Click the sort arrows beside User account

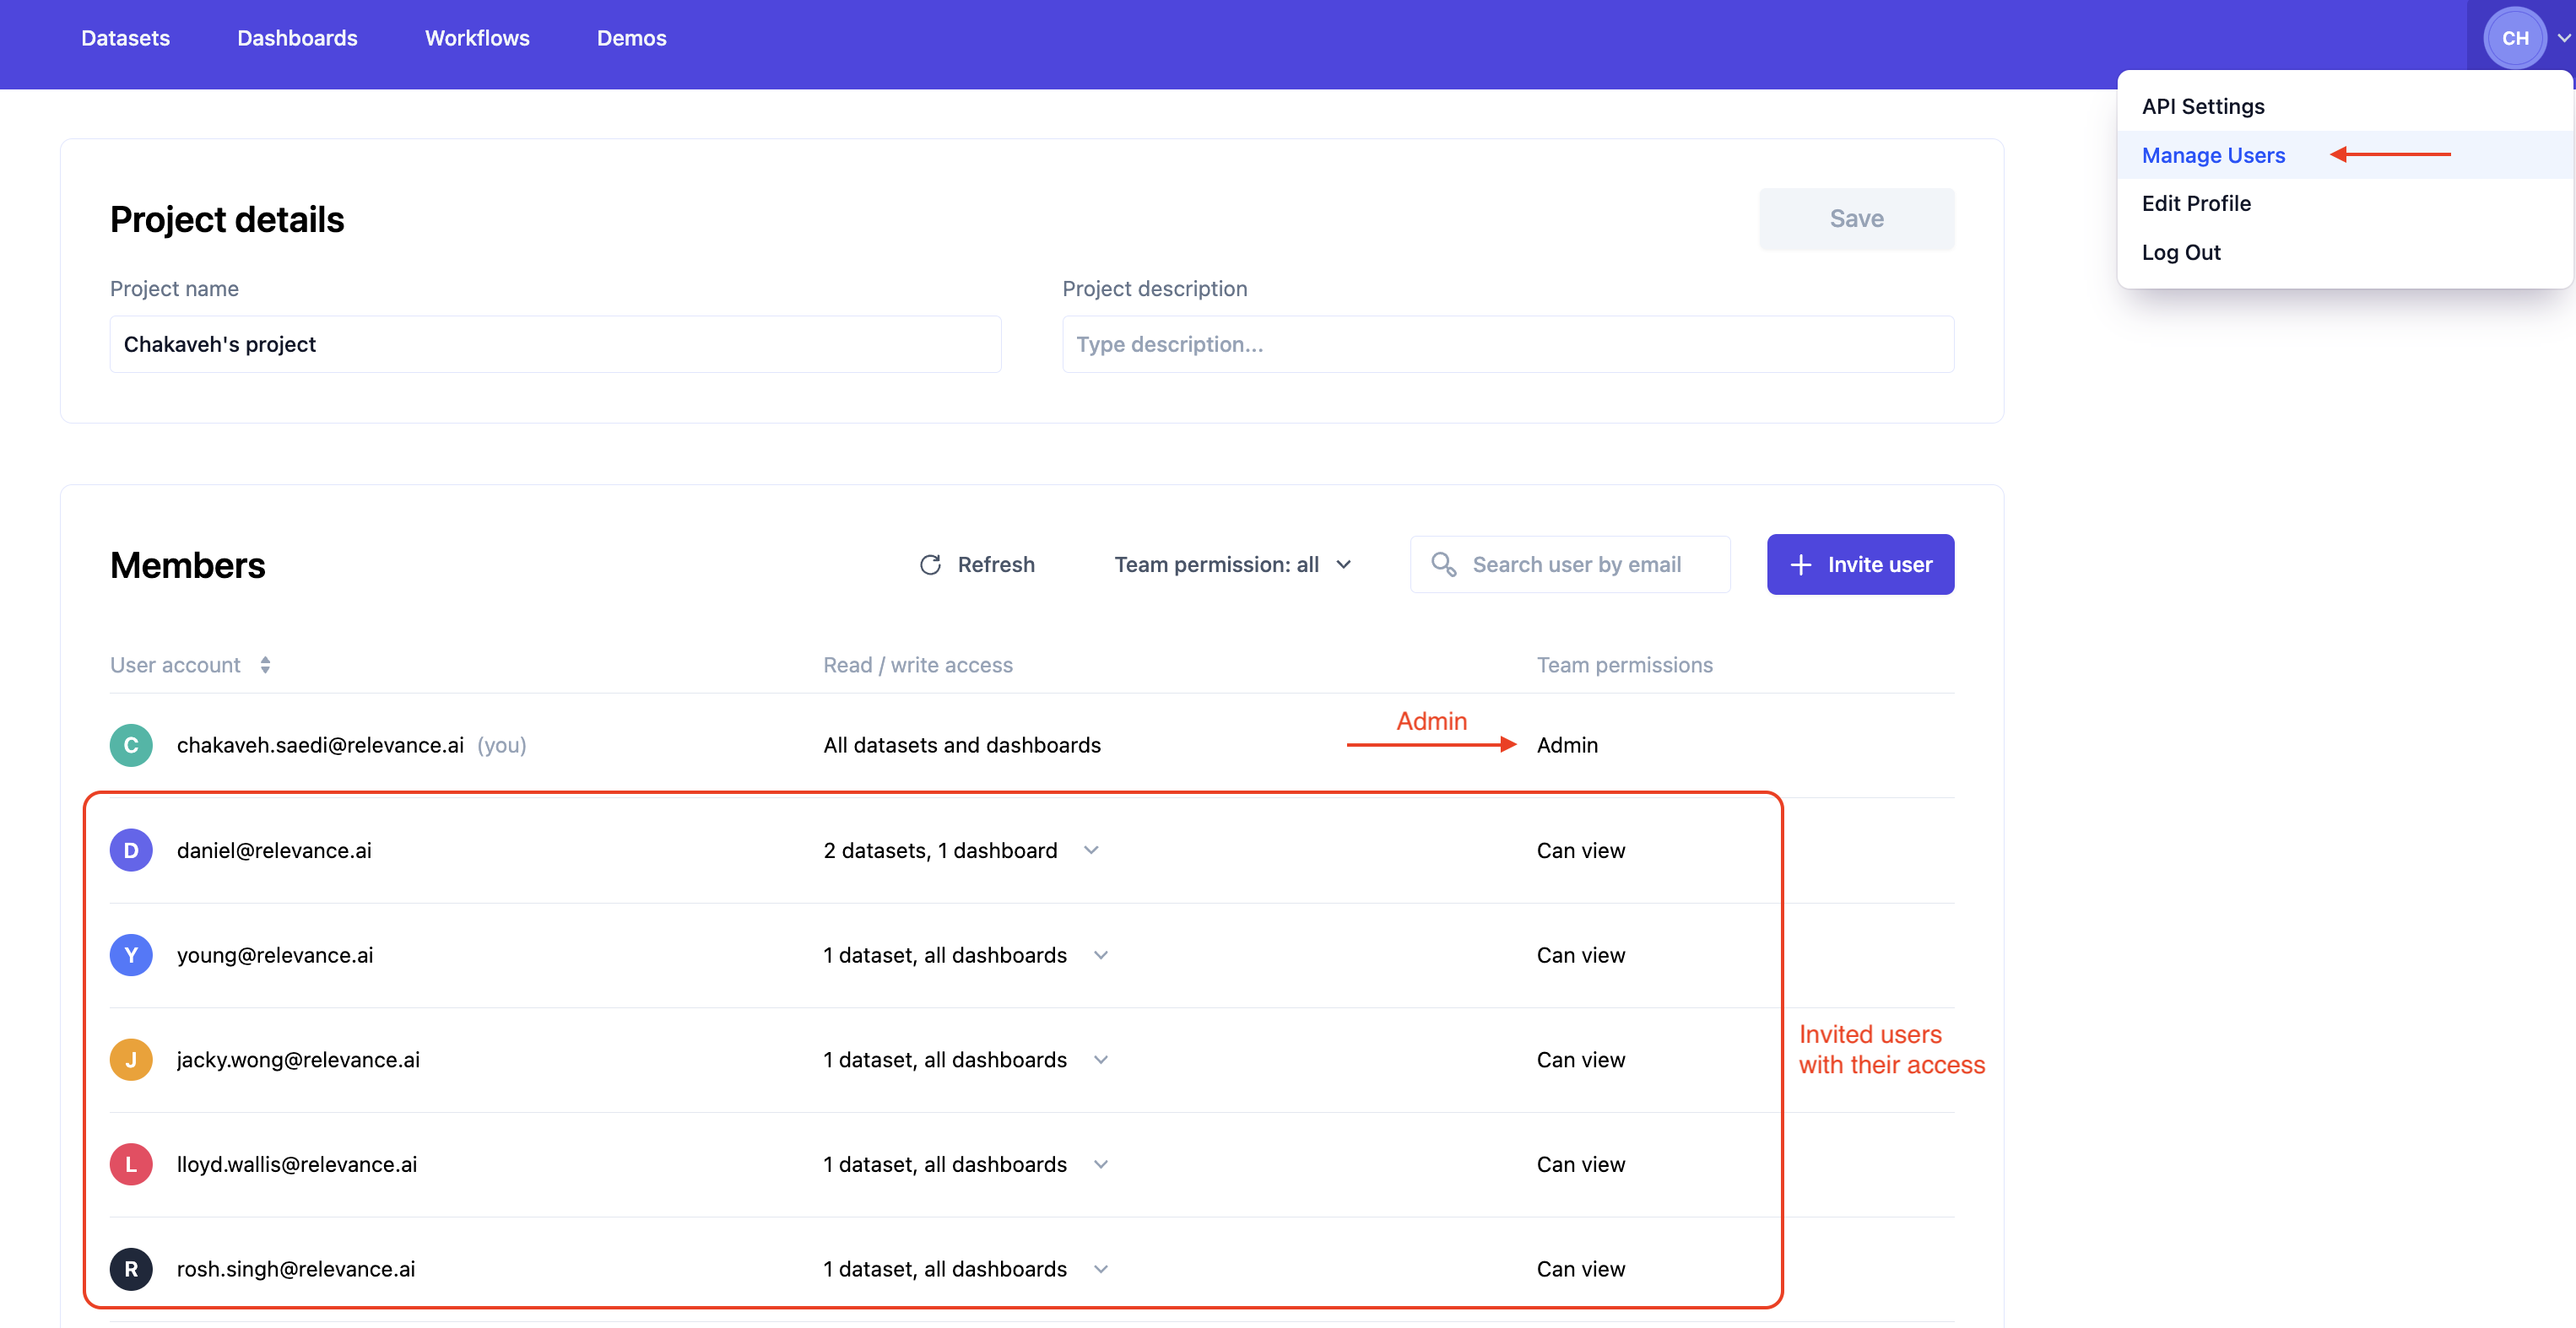click(265, 665)
